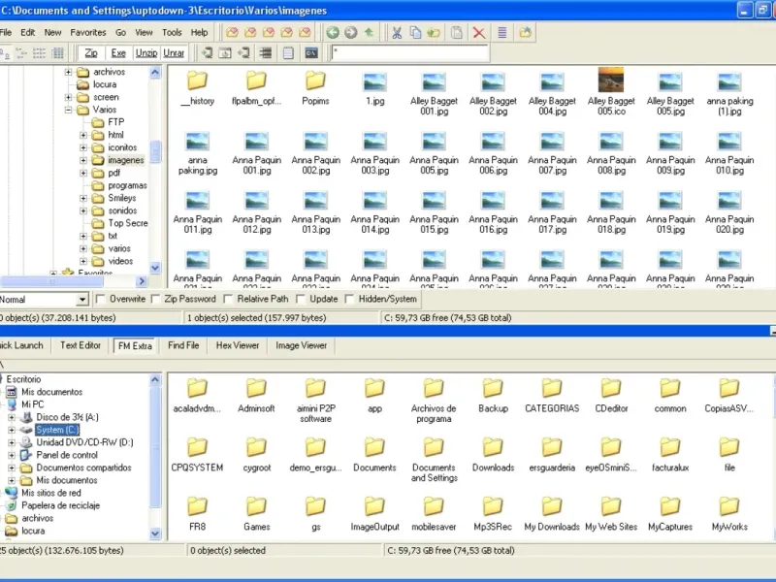Collapse the Varios folder tree node
Screen dimensions: 776x582
[x=69, y=110]
